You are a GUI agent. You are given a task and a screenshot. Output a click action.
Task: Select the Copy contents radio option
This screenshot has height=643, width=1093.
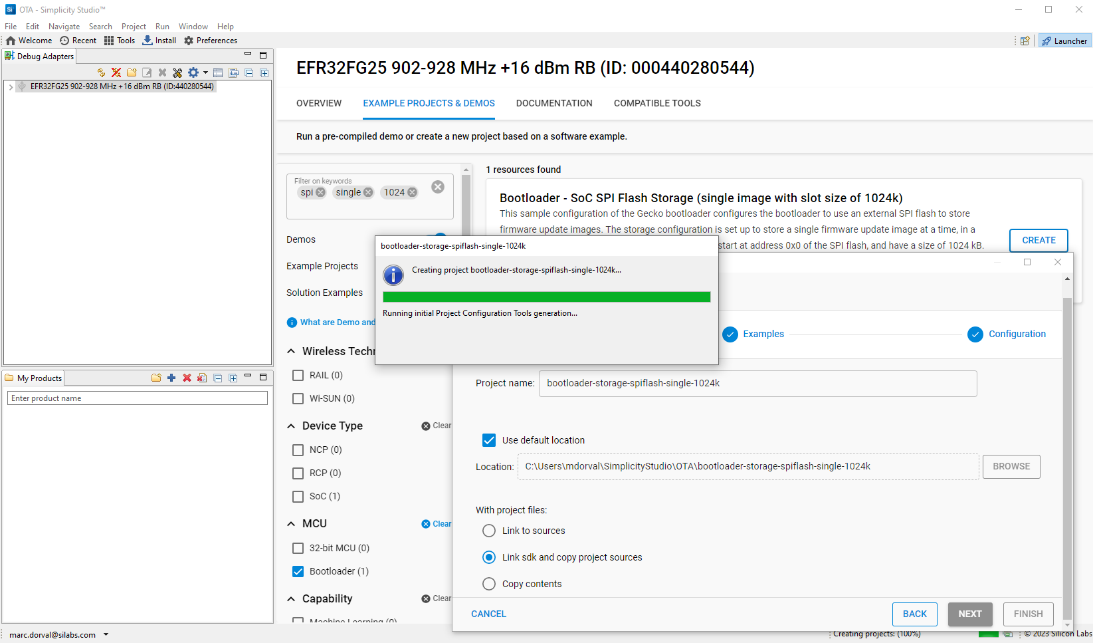pos(489,584)
